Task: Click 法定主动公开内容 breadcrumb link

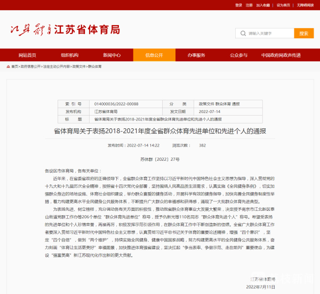Action: [x=57, y=67]
